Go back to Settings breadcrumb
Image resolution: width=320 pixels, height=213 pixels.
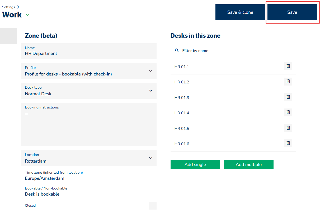click(x=8, y=7)
